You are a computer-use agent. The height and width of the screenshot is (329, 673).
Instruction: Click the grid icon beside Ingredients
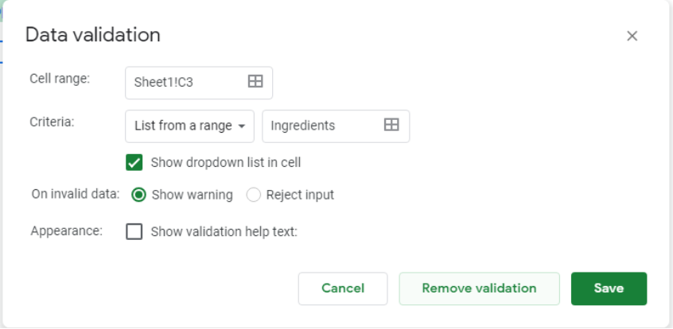click(391, 125)
